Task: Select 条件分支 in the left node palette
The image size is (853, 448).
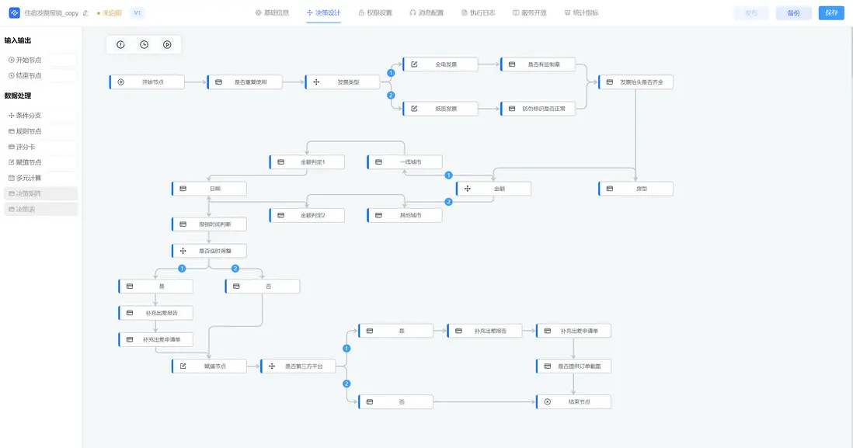Action: point(29,116)
